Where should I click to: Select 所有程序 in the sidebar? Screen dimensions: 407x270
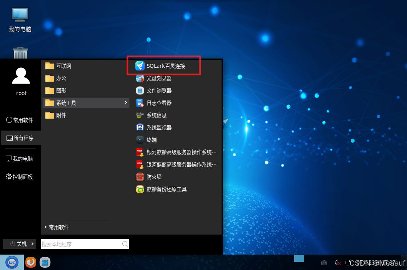(x=20, y=138)
